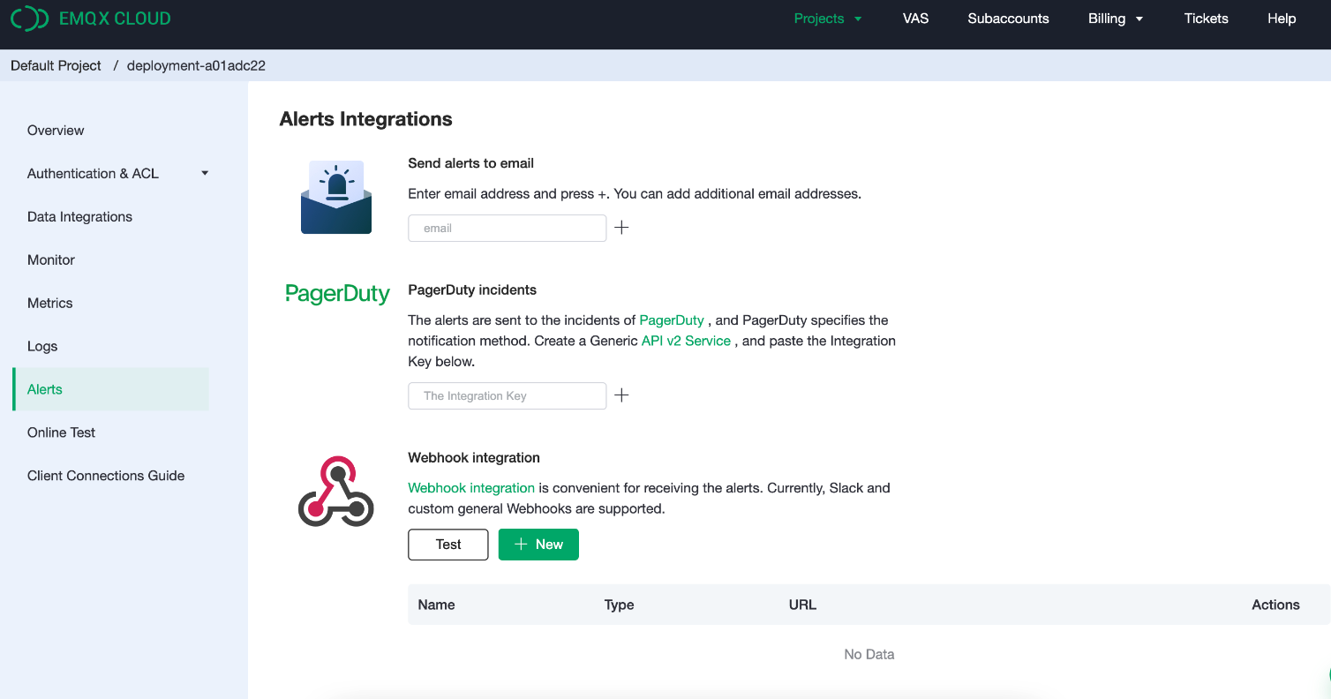The image size is (1331, 699).
Task: Click the Name column header
Action: point(437,605)
